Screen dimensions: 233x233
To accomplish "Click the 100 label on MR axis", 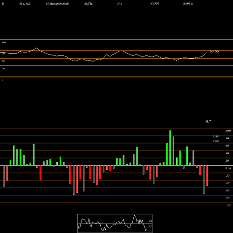I will point(228,131).
